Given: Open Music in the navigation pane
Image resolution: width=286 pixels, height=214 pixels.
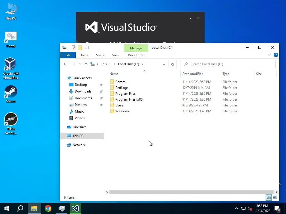Looking at the screenshot, I should coord(79,111).
